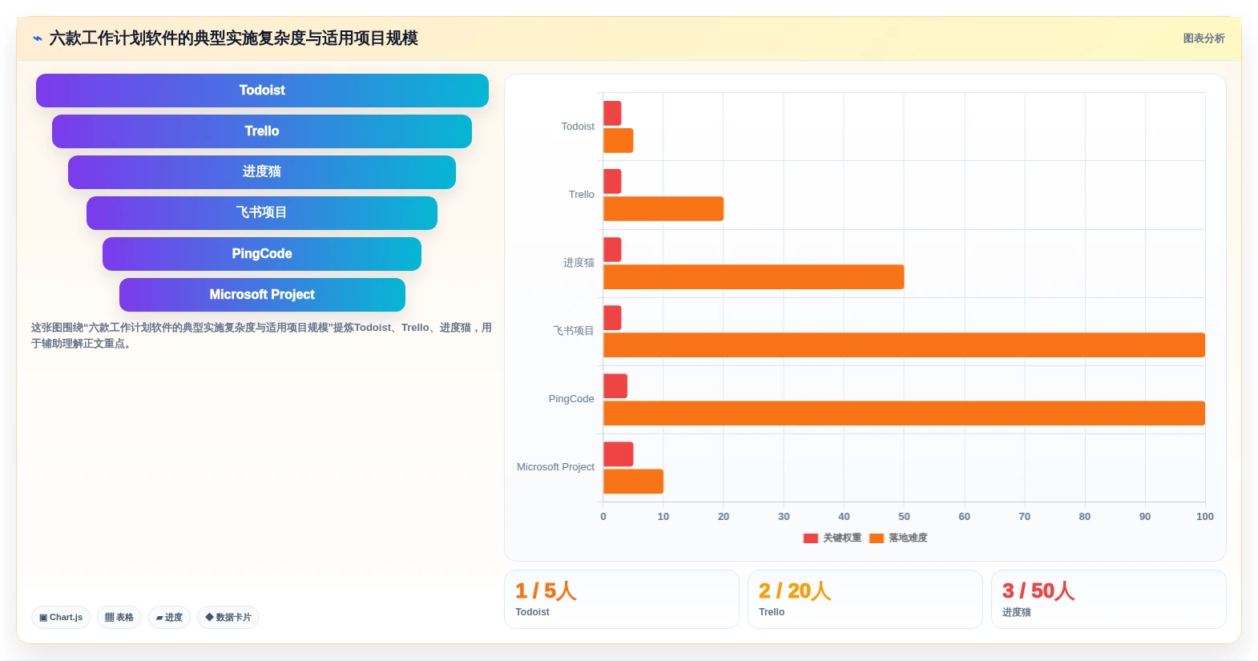This screenshot has width=1258, height=661.
Task: Click Microsoft Project orange 落地难度 bar
Action: click(633, 481)
